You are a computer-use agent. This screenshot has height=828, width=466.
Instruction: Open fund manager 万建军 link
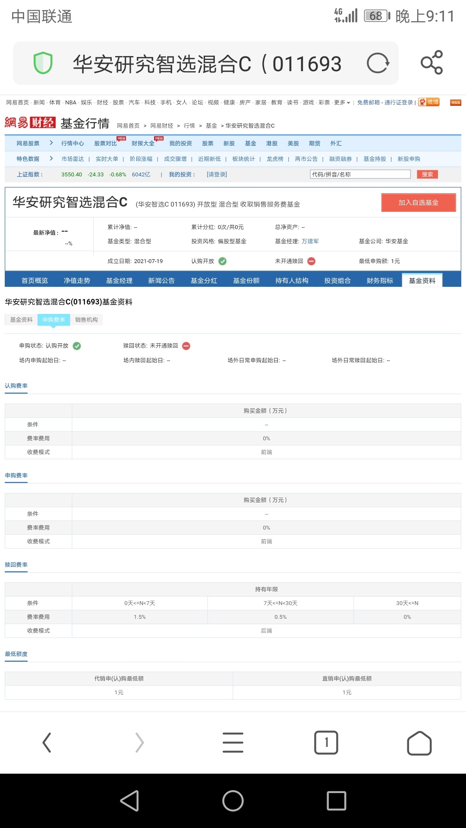(x=310, y=241)
